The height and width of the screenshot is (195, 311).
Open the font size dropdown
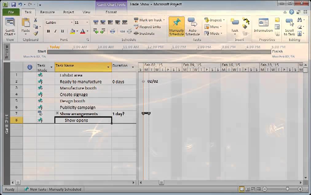tap(87, 22)
